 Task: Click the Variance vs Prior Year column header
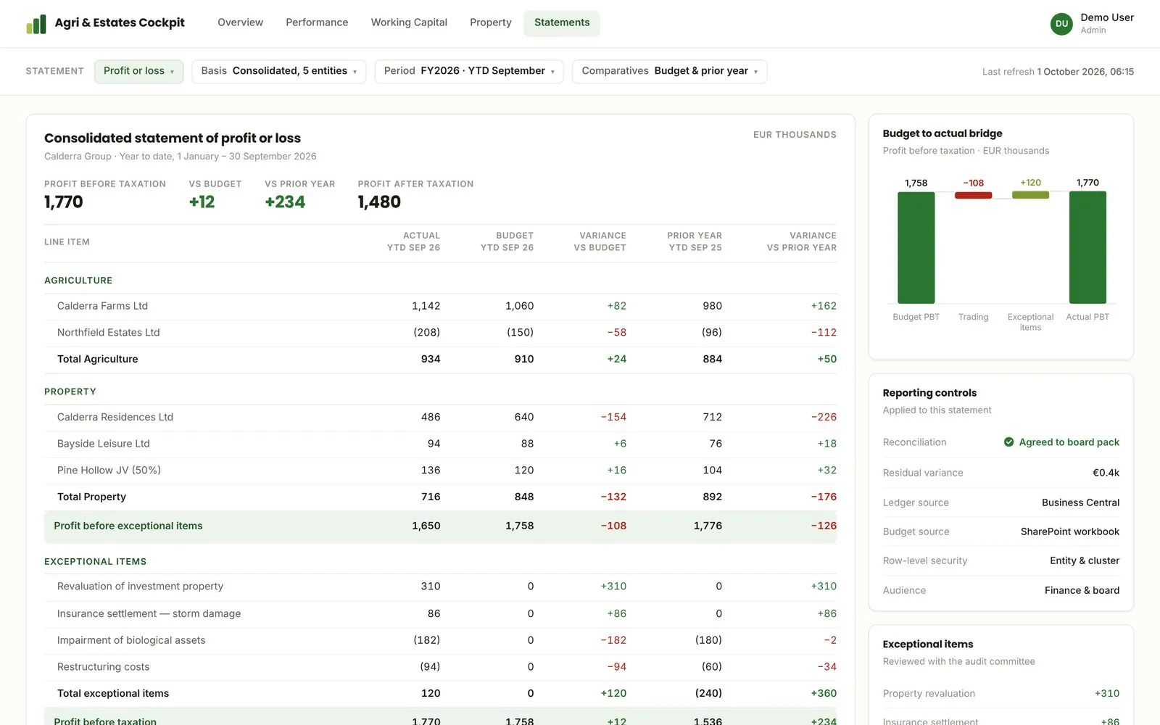[801, 241]
